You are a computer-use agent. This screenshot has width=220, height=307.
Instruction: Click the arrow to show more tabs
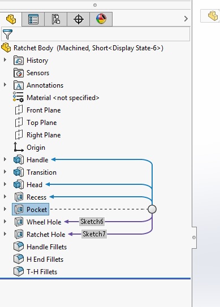tap(186, 19)
